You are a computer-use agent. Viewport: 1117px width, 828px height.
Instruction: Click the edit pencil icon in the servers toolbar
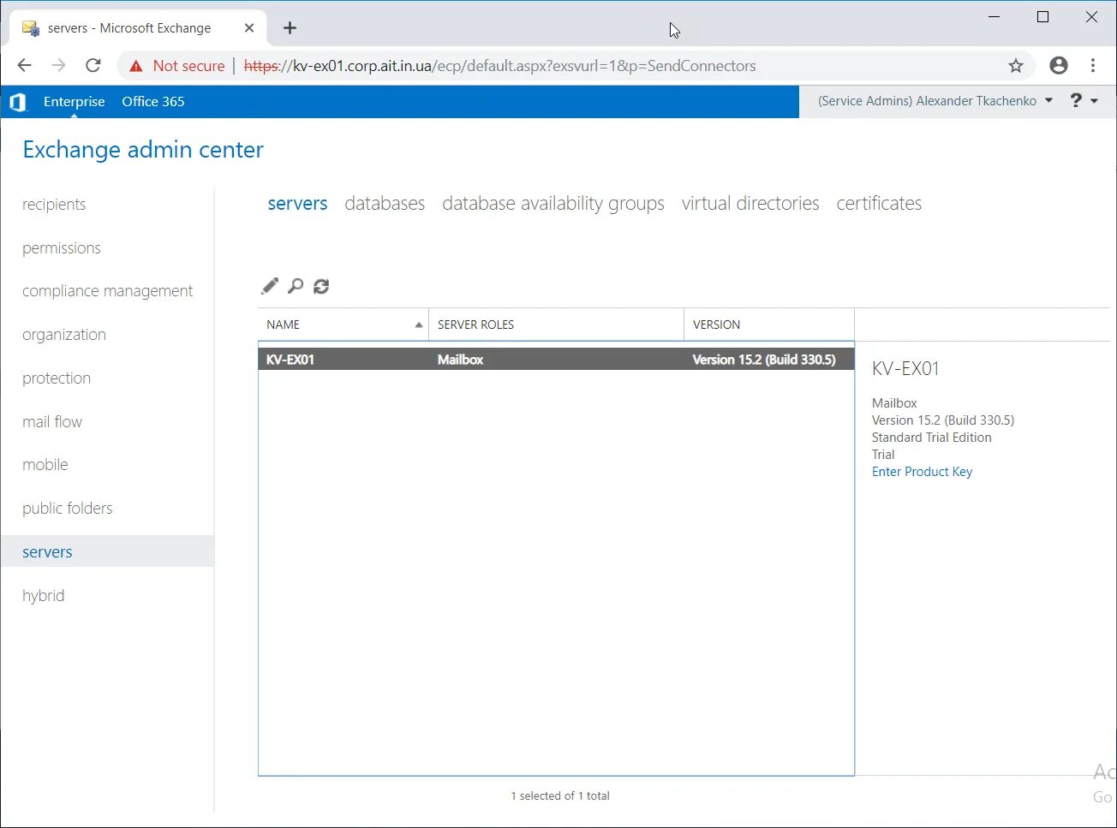point(270,286)
